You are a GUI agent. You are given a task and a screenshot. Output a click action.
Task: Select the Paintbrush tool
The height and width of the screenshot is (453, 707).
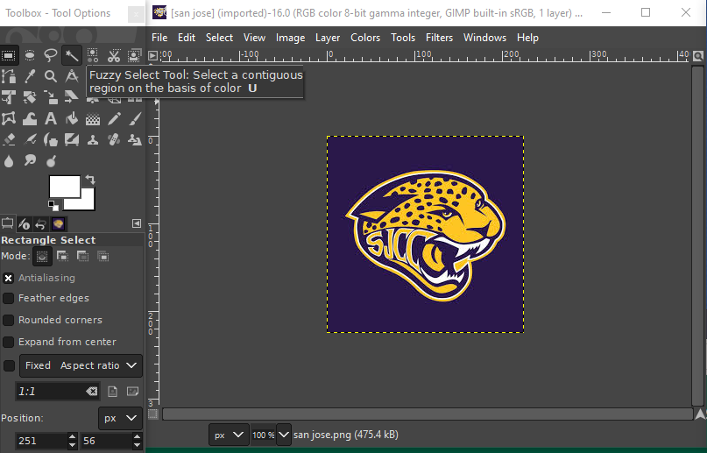click(134, 118)
